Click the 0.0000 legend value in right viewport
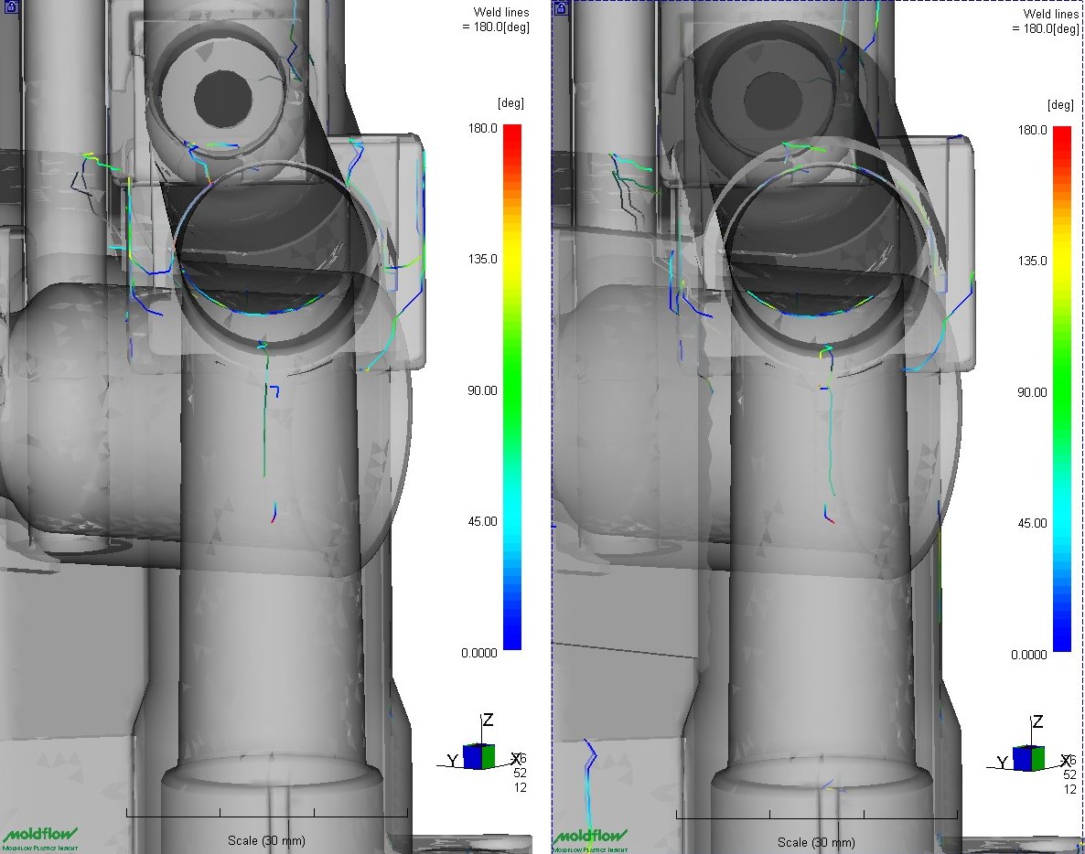This screenshot has width=1085, height=854. click(x=1029, y=654)
